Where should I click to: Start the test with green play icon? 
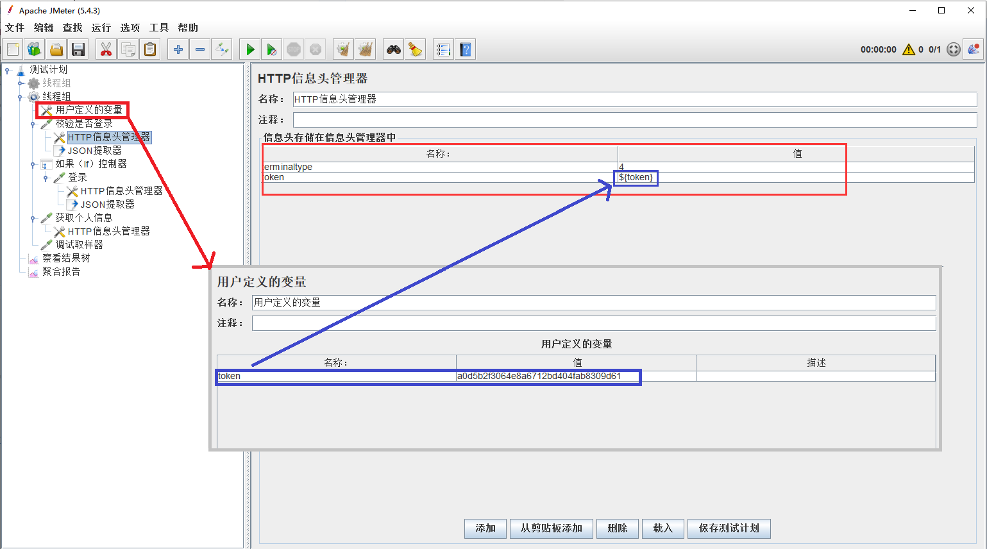point(250,49)
